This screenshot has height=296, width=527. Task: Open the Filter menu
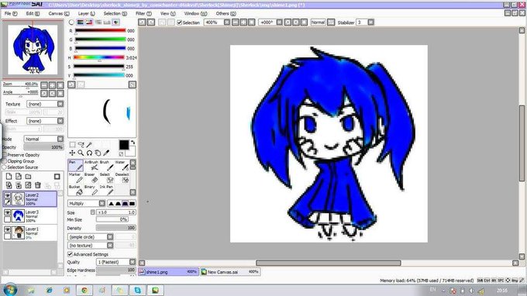coord(143,13)
